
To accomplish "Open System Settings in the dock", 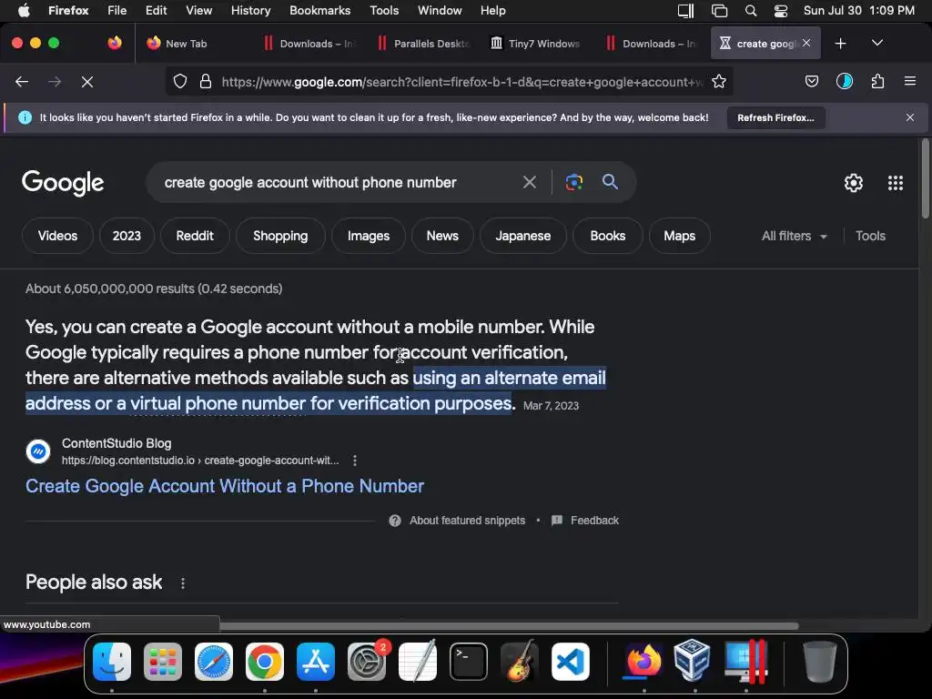I will tap(367, 662).
